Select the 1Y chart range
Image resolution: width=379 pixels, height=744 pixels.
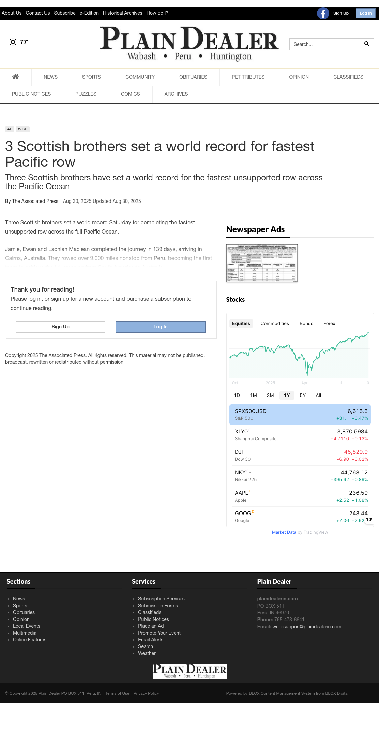[287, 395]
